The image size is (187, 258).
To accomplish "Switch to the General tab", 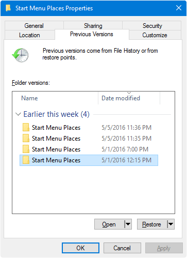I will coord(34,26).
